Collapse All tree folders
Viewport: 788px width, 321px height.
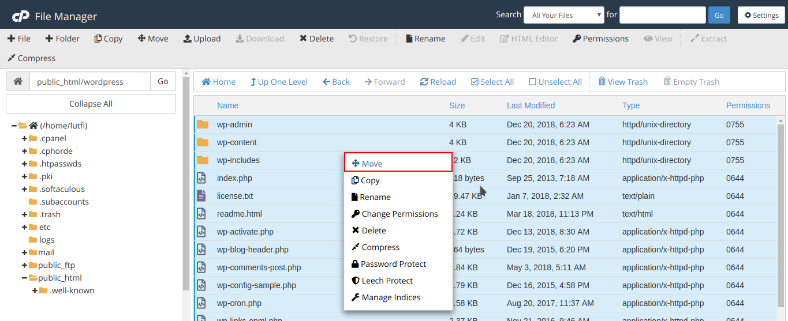pos(91,104)
